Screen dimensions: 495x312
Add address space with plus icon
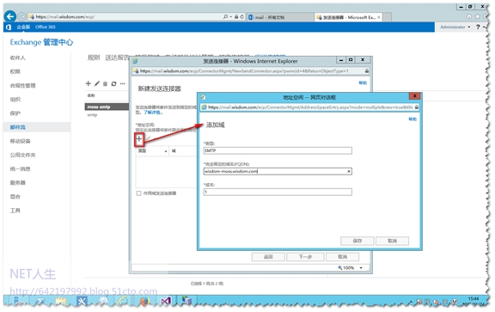[x=139, y=138]
